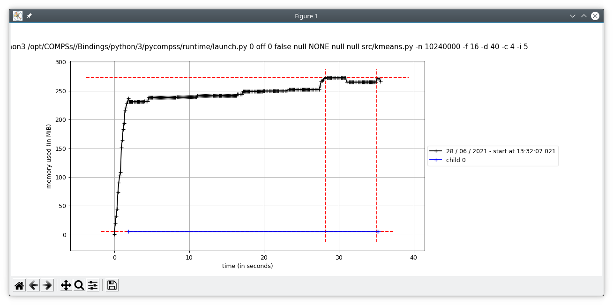Click the 'time (in seconds)' axis label

coord(247,266)
